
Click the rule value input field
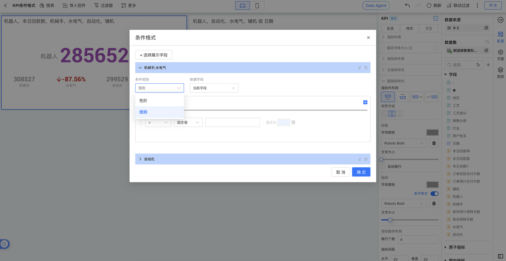pyautogui.click(x=232, y=122)
